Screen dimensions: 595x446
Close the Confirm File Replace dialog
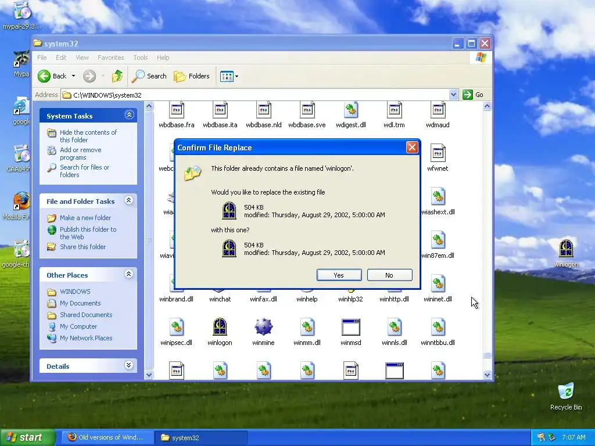(412, 147)
